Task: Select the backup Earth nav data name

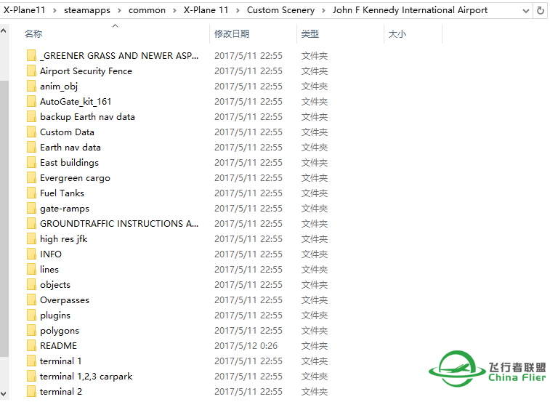Action: 87,117
